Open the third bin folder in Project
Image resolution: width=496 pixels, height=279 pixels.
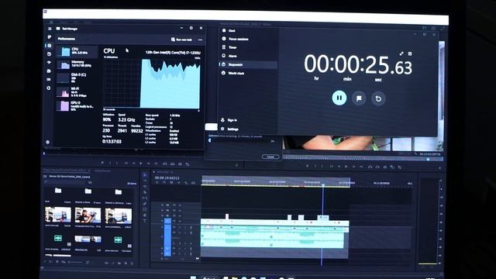coord(119,191)
